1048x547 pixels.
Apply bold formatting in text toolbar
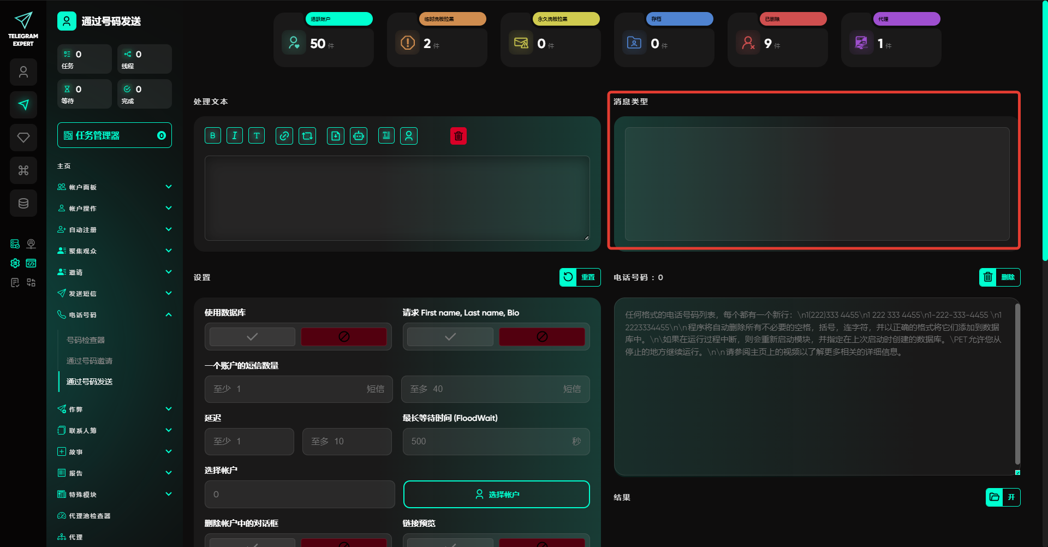click(213, 136)
